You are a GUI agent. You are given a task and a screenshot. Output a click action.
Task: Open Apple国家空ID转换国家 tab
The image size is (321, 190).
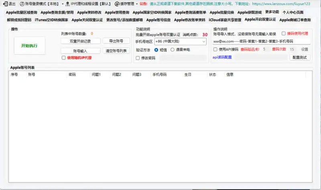coord(152,12)
